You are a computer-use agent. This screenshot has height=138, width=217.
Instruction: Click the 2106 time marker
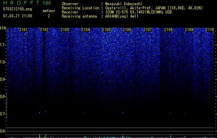click(x=127, y=30)
